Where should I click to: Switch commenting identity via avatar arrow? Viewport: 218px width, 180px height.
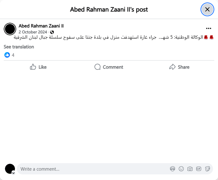[13, 173]
